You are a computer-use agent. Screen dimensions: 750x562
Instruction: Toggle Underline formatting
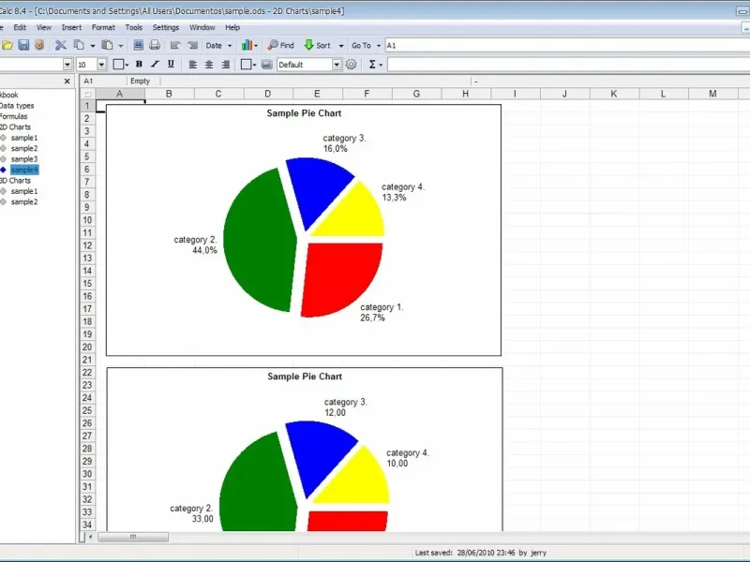171,65
